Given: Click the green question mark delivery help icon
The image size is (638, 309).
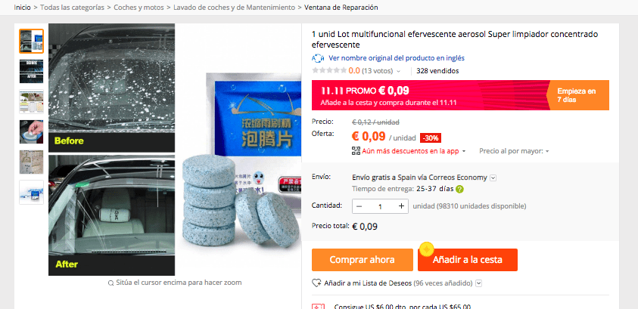Looking at the screenshot, I should pyautogui.click(x=460, y=189).
